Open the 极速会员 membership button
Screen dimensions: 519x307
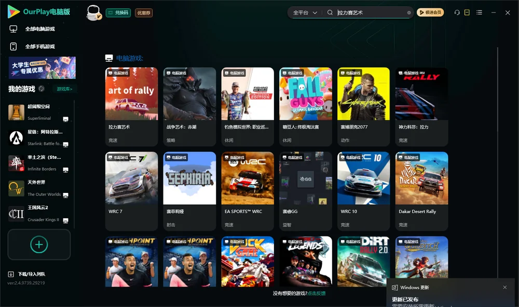(430, 12)
